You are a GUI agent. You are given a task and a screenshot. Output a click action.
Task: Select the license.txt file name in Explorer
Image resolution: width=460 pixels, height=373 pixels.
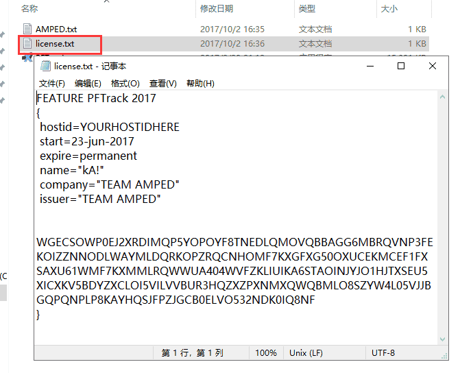pos(55,44)
